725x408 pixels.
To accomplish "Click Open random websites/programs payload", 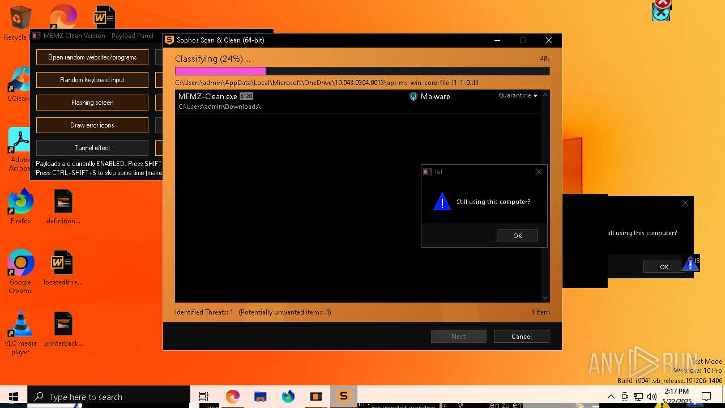I will (x=92, y=57).
